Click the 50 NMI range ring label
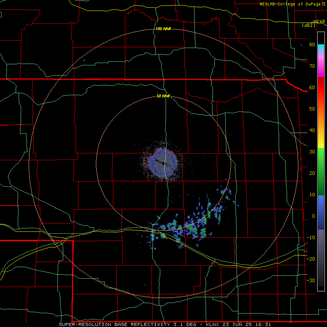Screen dimensions: 327x327 pyautogui.click(x=163, y=96)
